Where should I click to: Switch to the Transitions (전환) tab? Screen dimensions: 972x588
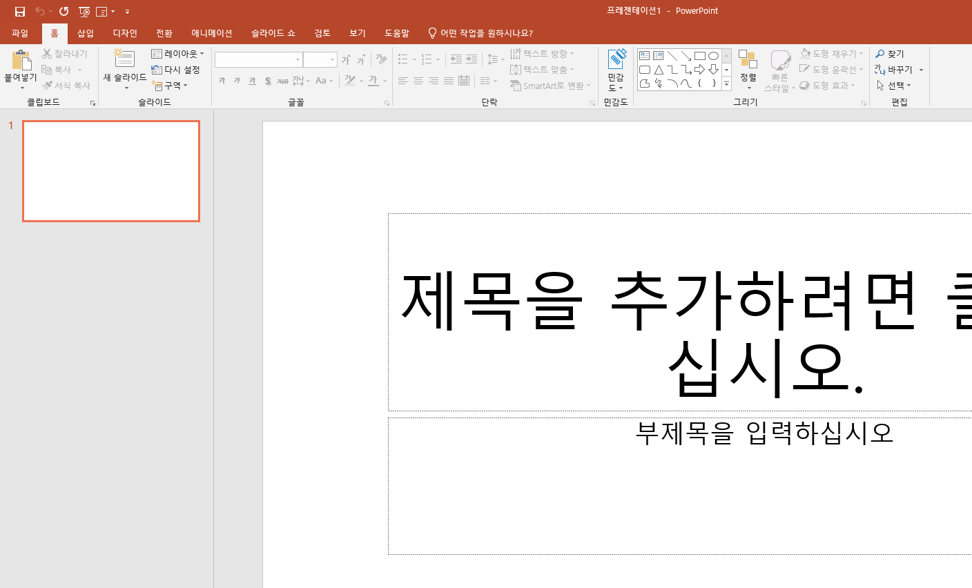(164, 33)
